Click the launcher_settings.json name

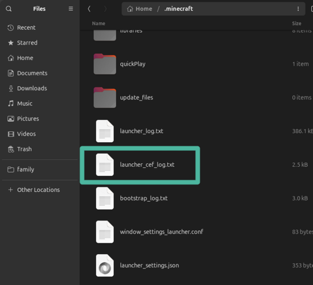coord(149,266)
